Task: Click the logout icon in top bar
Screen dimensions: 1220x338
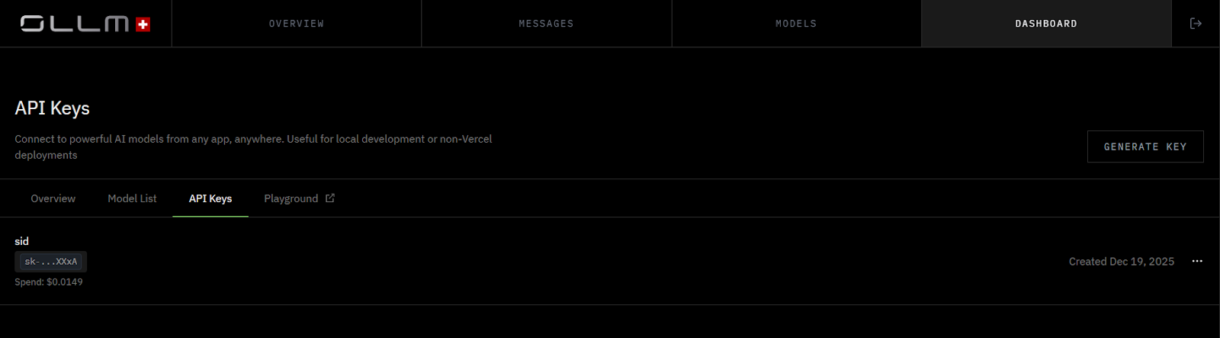Action: (x=1196, y=24)
